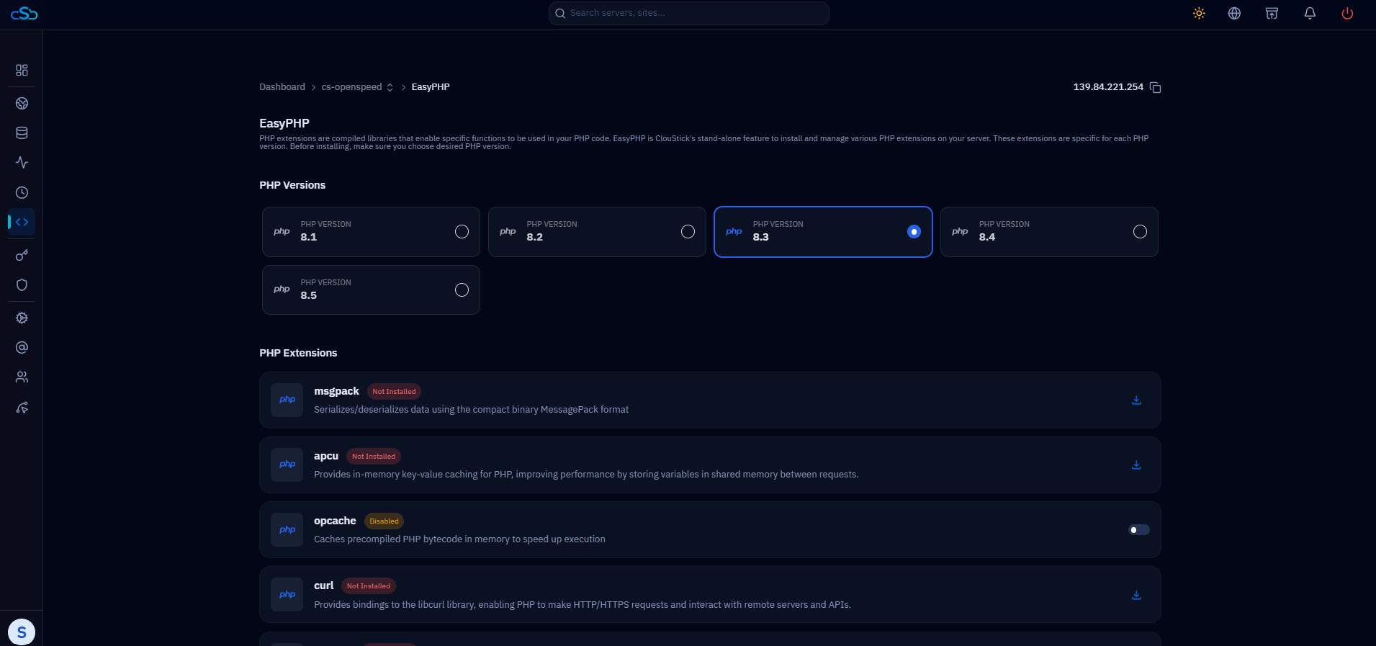
Task: Click the curl extension name
Action: tap(324, 586)
